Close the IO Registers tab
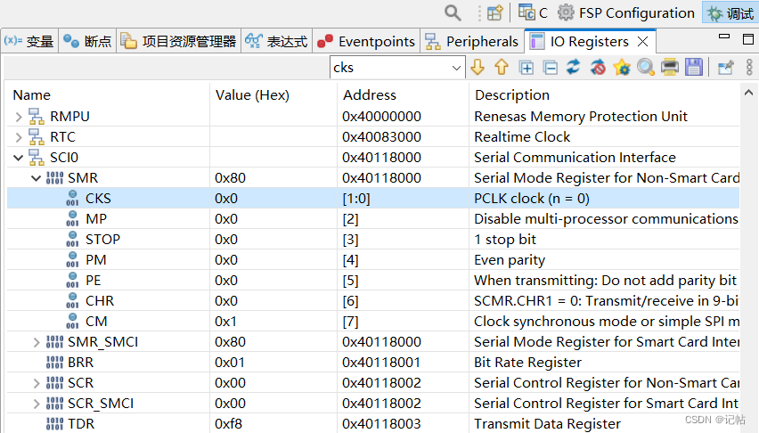 tap(642, 42)
